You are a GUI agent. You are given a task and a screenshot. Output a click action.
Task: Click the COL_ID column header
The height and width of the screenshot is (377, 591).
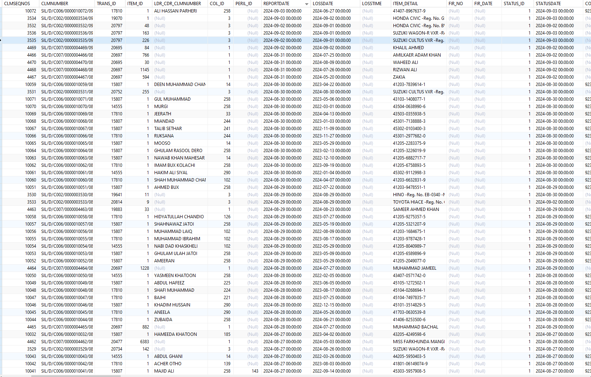[220, 4]
